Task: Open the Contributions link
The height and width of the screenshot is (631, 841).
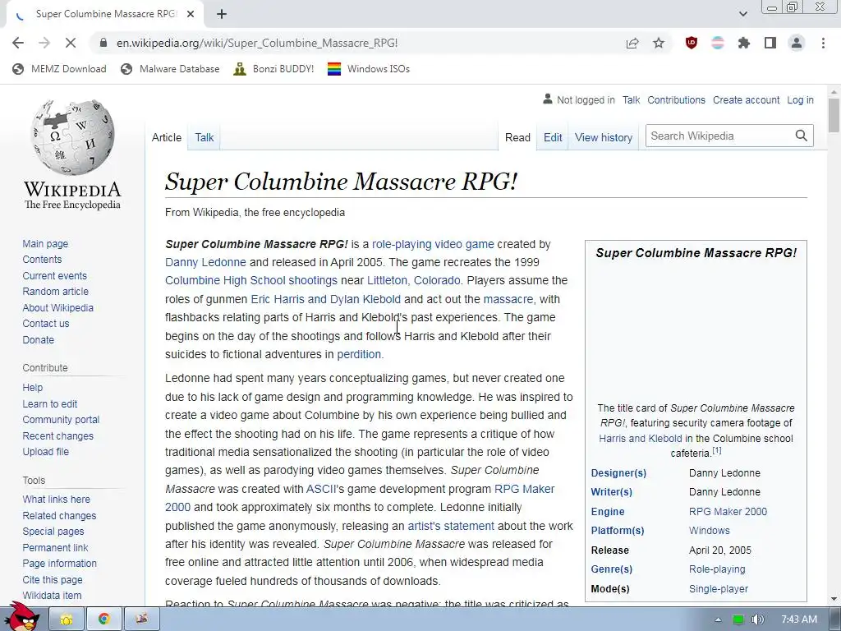Action: pos(676,99)
